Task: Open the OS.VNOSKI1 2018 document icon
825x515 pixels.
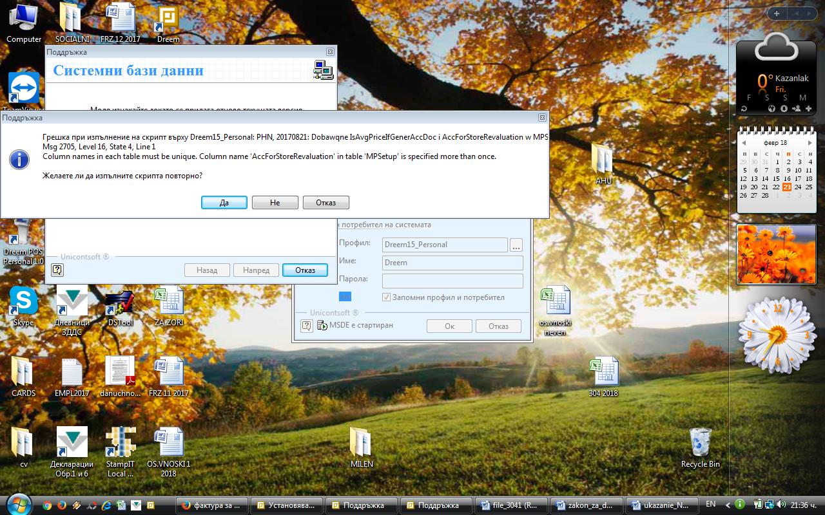Action: pos(169,452)
